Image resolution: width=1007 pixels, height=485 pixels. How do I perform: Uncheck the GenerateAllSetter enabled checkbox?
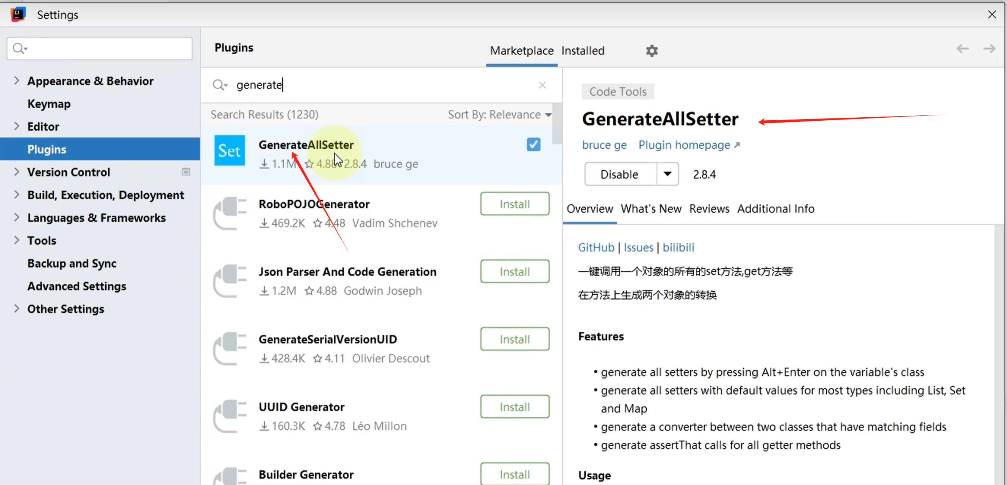pos(533,145)
